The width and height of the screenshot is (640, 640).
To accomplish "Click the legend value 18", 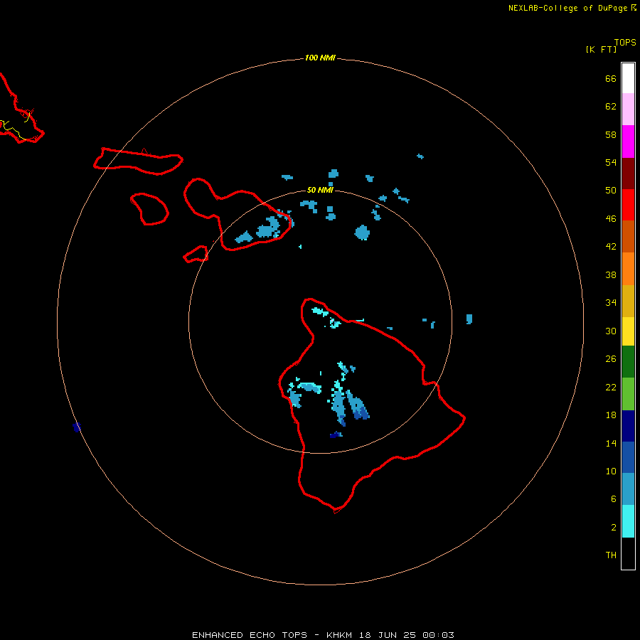I will [x=611, y=415].
